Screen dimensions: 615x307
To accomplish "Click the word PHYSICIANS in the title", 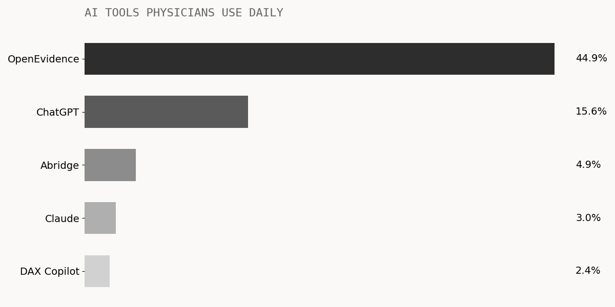I will click(180, 13).
